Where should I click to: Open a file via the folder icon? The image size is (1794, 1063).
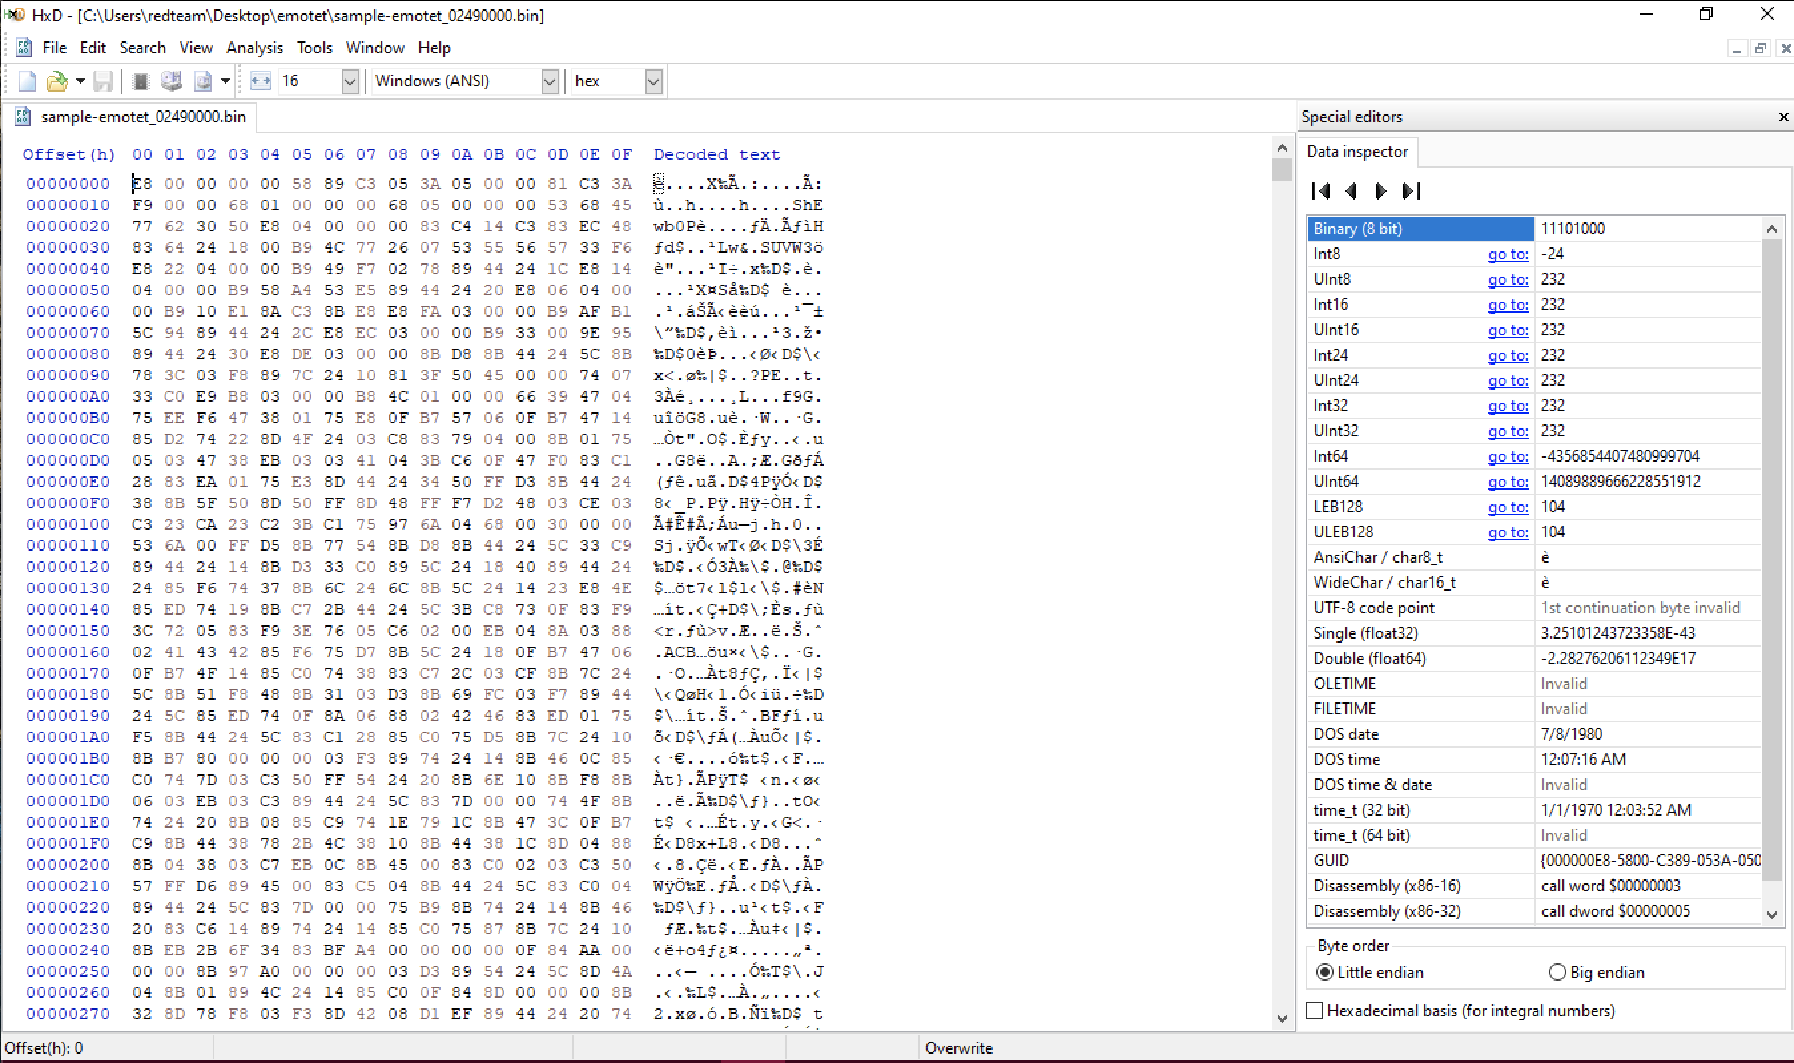[57, 82]
